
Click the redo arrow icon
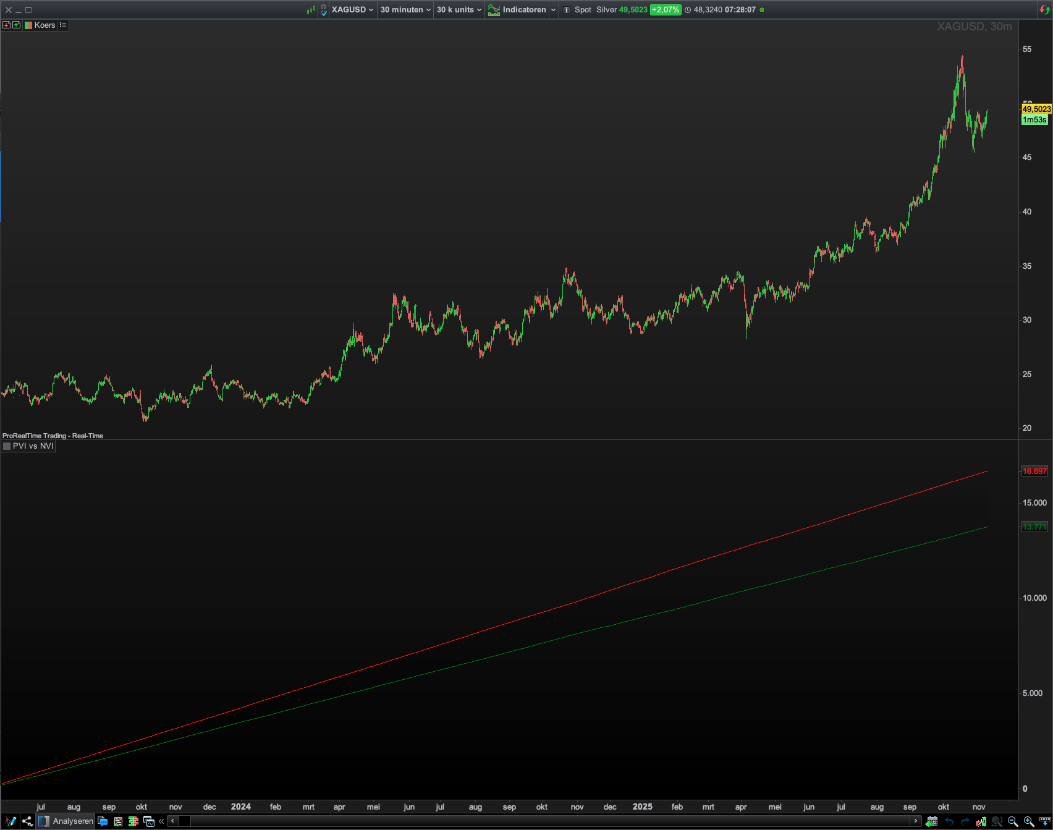pyautogui.click(x=965, y=821)
